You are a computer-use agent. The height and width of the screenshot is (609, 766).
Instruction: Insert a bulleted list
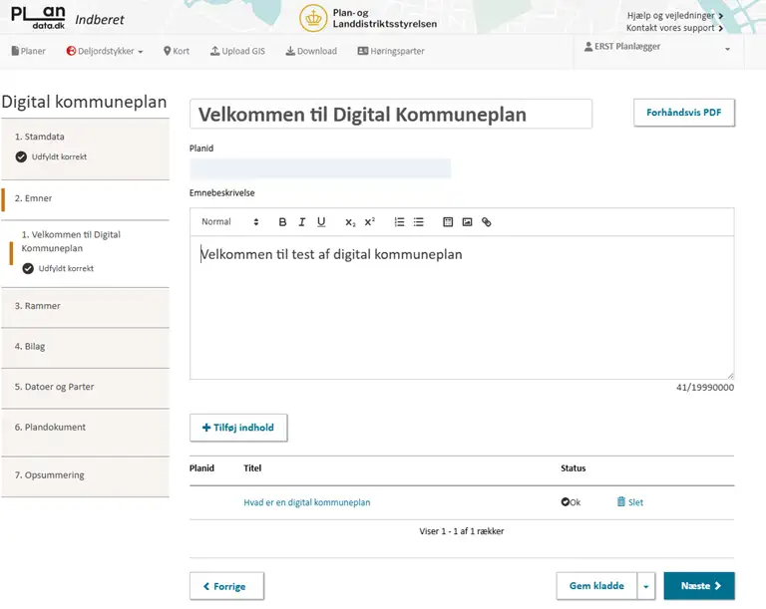pos(419,222)
